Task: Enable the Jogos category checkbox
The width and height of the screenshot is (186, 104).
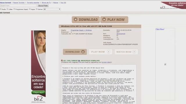Action: [30, 9]
